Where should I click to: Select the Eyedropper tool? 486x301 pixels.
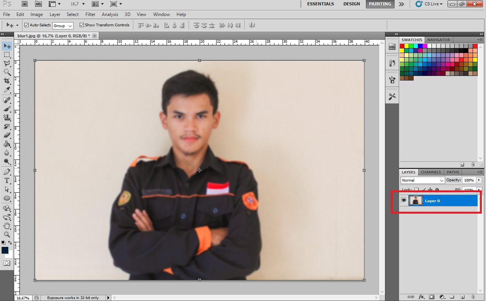tap(7, 90)
